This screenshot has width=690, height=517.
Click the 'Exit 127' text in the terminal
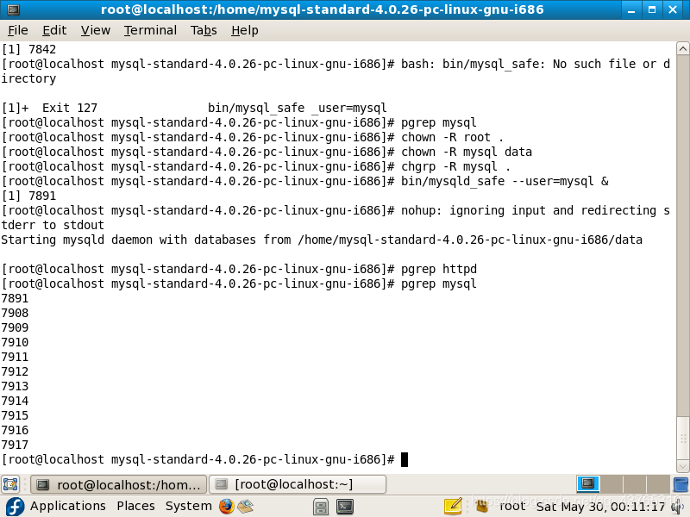pos(70,108)
